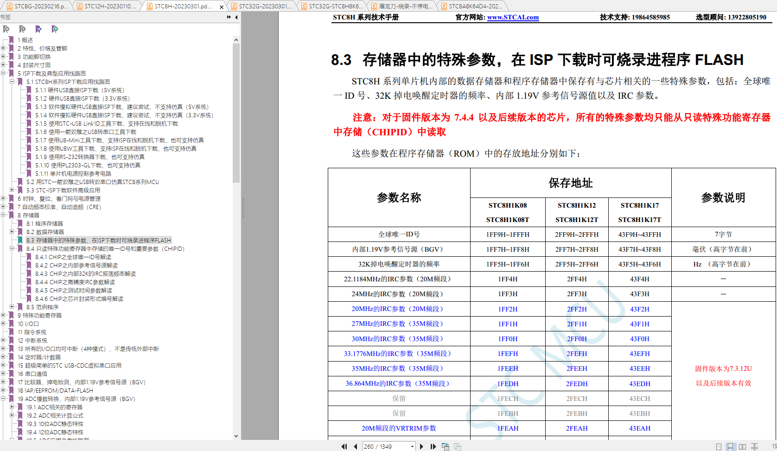Open the www.STCAI.com website link
777x451 pixels.
pos(513,17)
